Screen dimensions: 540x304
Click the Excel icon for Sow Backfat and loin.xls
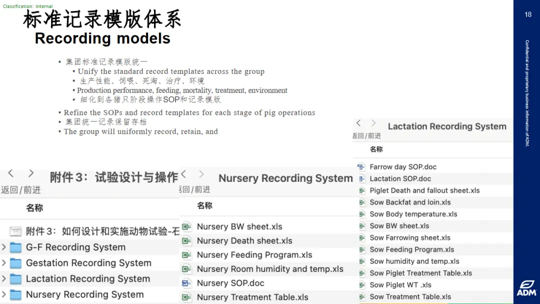click(x=361, y=202)
